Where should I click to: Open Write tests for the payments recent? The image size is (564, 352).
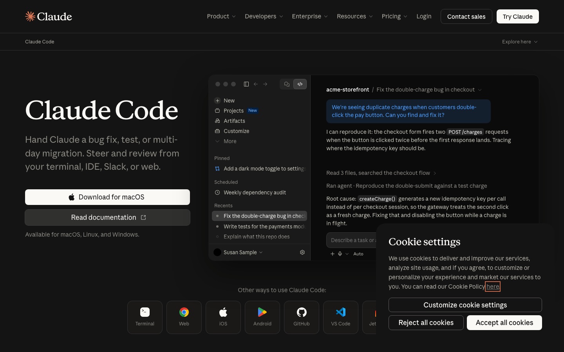pyautogui.click(x=259, y=226)
